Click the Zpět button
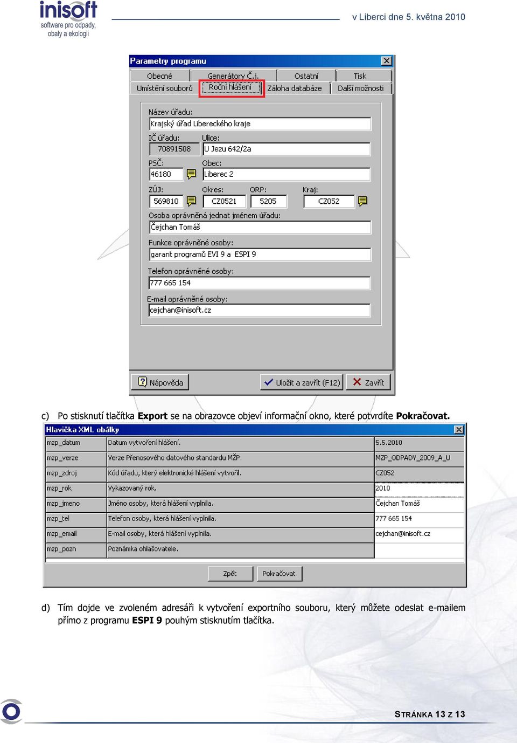The image size is (517, 743). [x=230, y=574]
